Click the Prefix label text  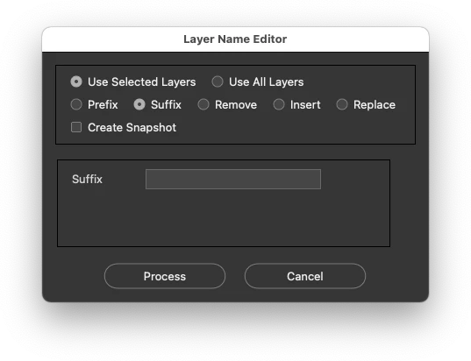(x=103, y=105)
